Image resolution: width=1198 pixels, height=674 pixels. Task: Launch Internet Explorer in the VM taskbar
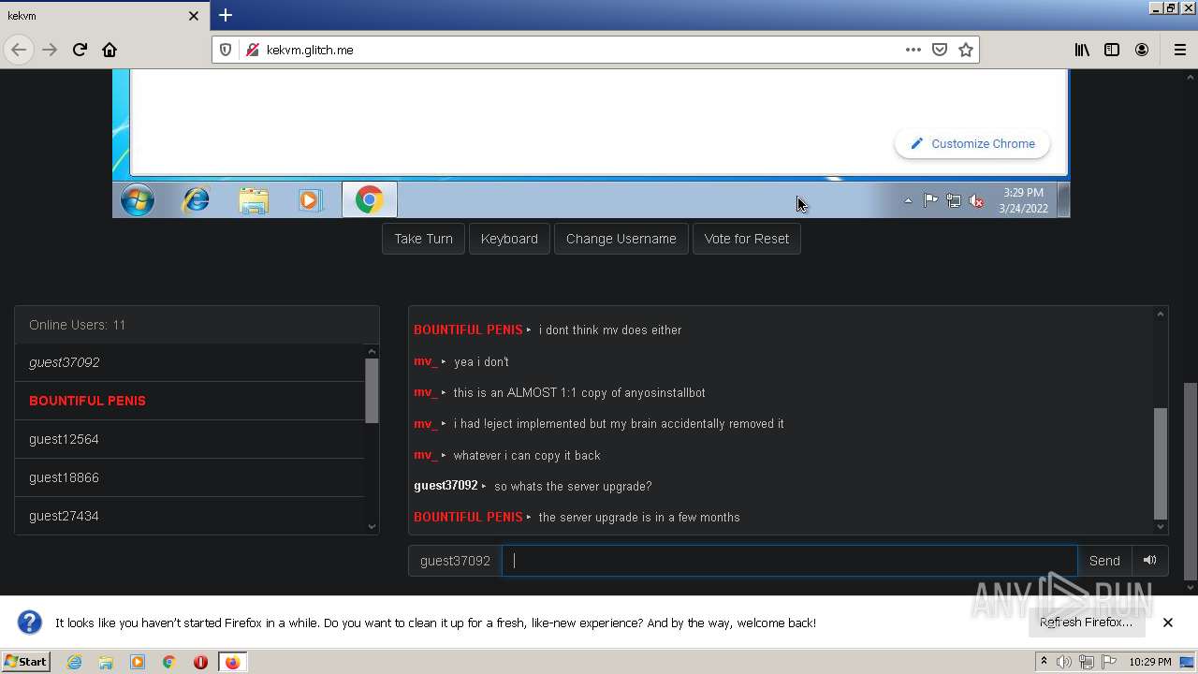pyautogui.click(x=196, y=199)
